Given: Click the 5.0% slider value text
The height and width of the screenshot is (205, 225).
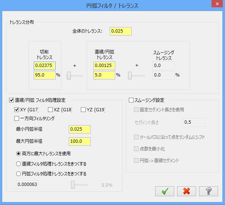Looking at the screenshot, I should (x=107, y=185).
